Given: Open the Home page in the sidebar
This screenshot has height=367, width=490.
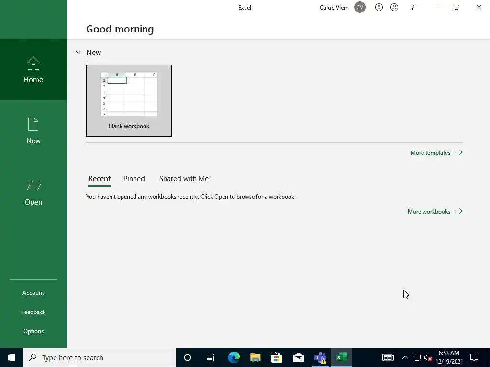Looking at the screenshot, I should click(33, 70).
